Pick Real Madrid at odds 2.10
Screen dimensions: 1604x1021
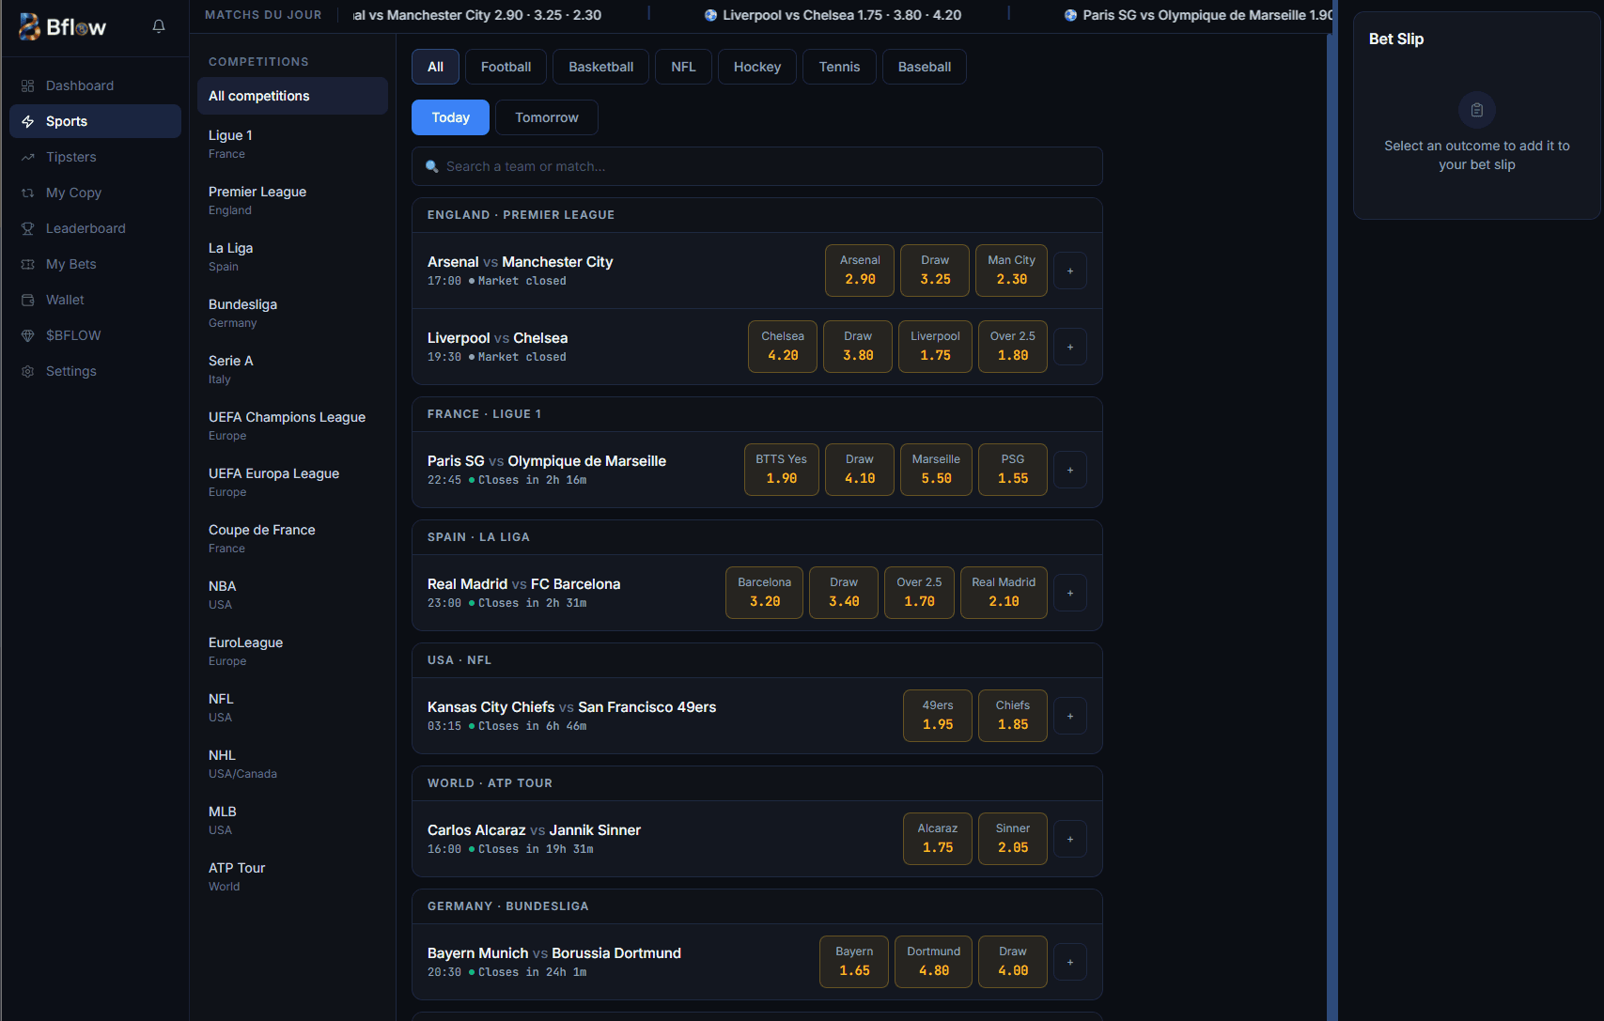tap(1004, 593)
